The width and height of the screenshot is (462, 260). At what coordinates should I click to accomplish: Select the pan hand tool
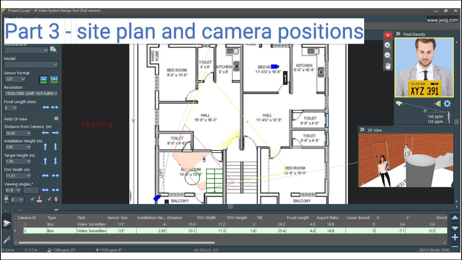pos(388,66)
